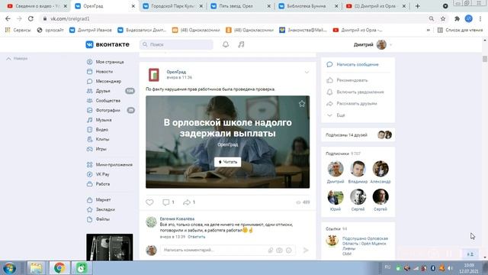
Task: Switch to Сведения о видео tab
Action: [37, 6]
